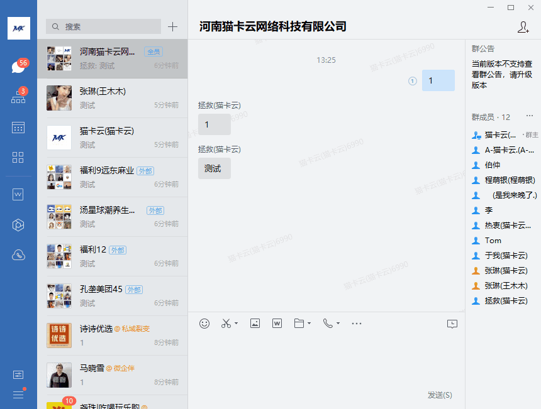
Task: Open the emoji picker in chat toolbar
Action: pyautogui.click(x=204, y=324)
